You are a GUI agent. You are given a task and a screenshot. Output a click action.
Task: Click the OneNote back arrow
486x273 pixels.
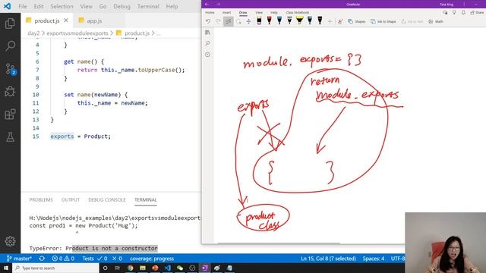pyautogui.click(x=207, y=5)
